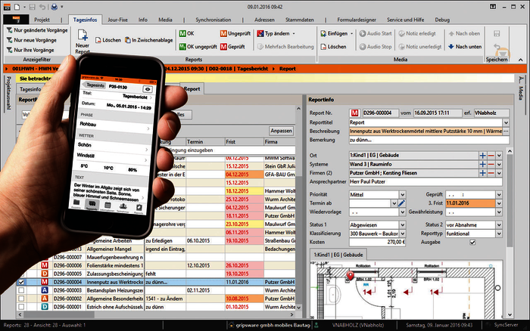This screenshot has width=530, height=331.
Task: Open the Wiedervorlage dropdown
Action: pos(402,212)
